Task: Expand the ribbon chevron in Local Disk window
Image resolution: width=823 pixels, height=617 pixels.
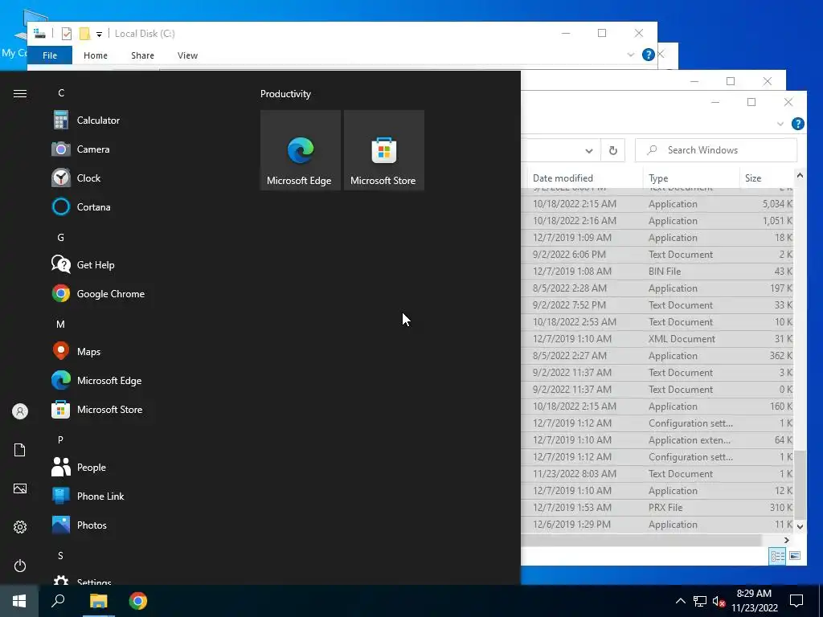Action: click(x=630, y=55)
